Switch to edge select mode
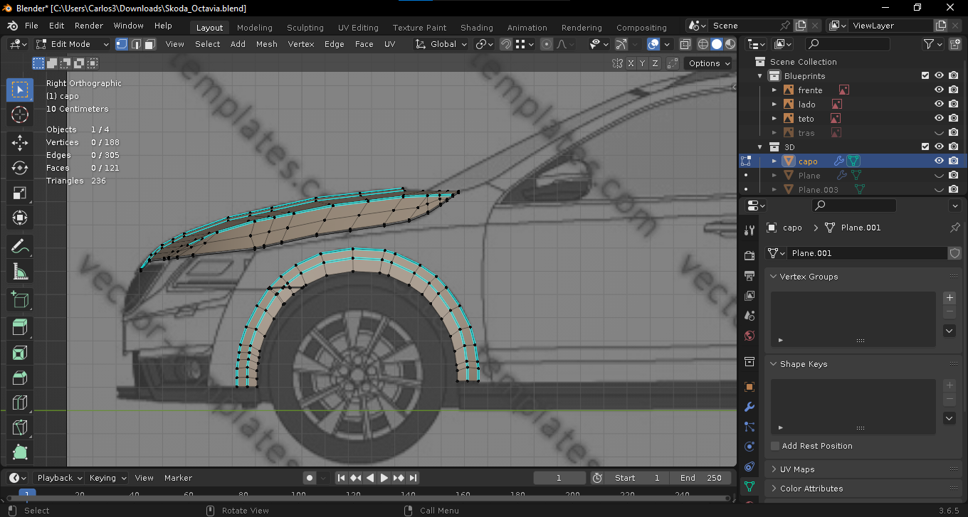This screenshot has width=968, height=517. click(136, 44)
